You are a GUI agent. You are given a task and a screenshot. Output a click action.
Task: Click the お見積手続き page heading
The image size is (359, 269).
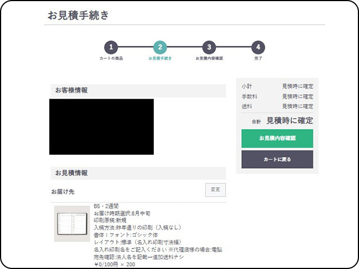pyautogui.click(x=78, y=15)
